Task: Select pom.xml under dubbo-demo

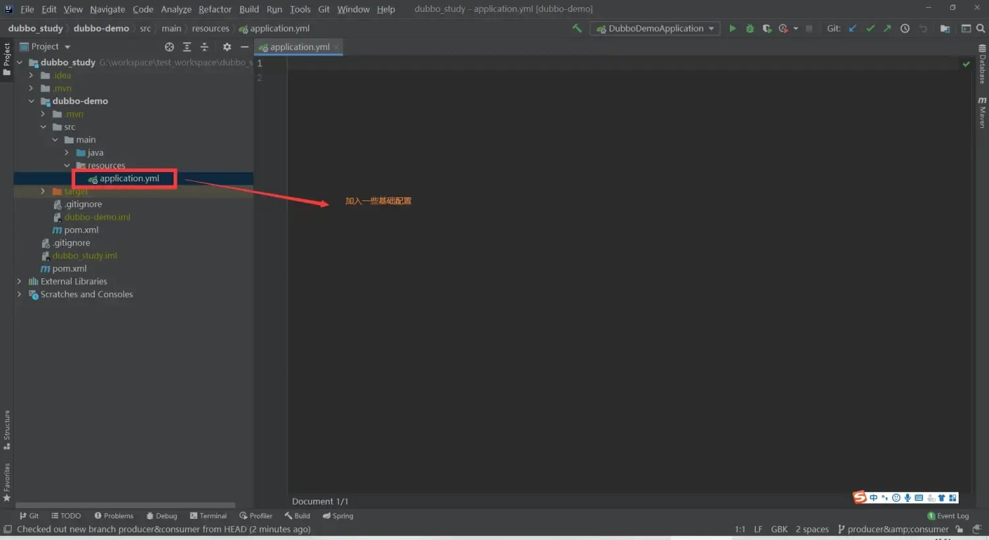Action: [x=81, y=229]
